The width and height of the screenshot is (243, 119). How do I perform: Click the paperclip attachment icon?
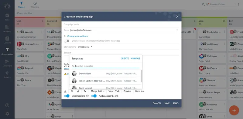(78, 91)
